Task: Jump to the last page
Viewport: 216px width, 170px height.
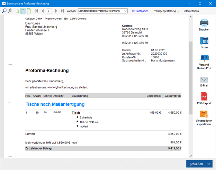Action: 62,11
